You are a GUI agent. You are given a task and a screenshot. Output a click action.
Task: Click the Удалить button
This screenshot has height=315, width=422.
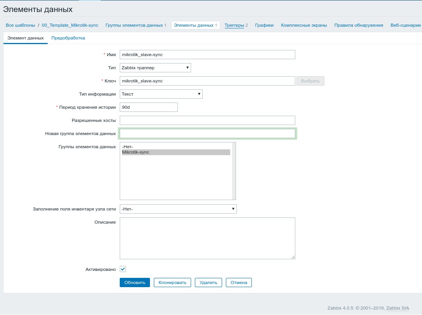coord(208,282)
